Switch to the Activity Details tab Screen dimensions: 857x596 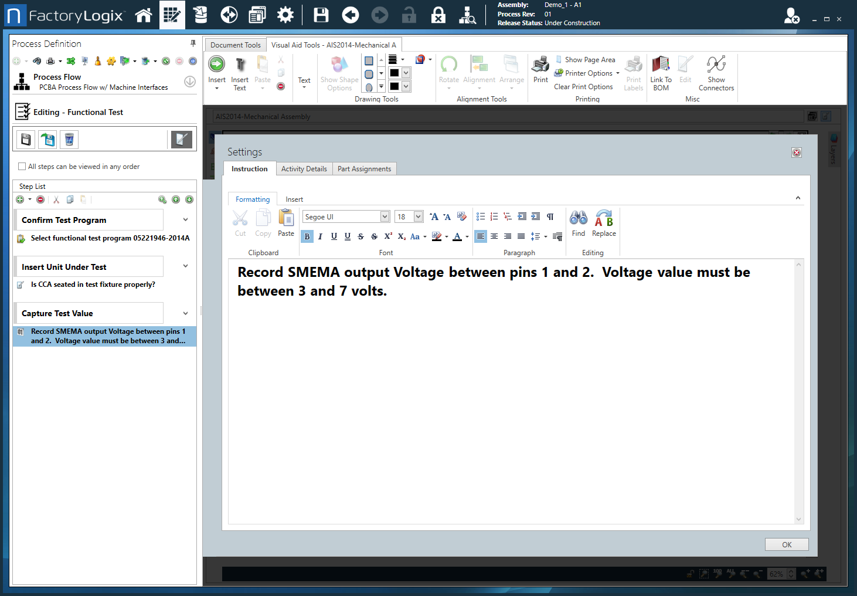(304, 169)
